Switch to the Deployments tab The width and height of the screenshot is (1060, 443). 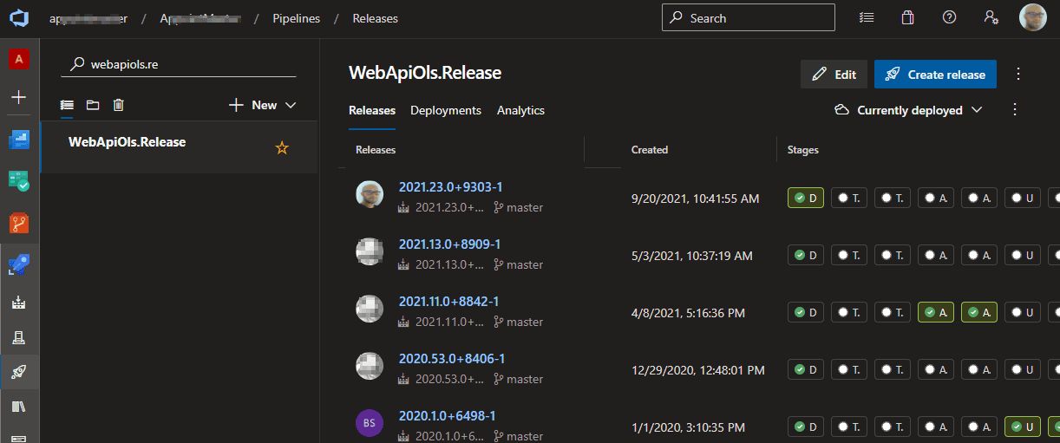point(446,110)
